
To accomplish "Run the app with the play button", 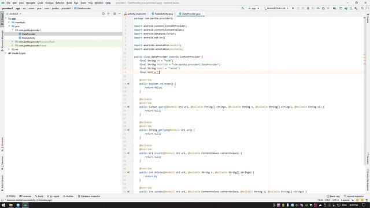I will tap(293, 8).
